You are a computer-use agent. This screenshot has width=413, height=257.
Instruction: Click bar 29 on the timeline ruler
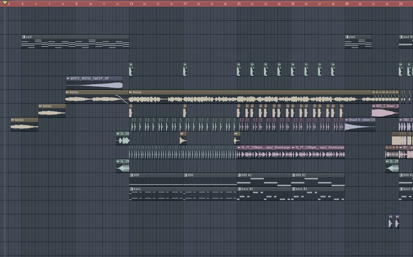tap(347, 4)
